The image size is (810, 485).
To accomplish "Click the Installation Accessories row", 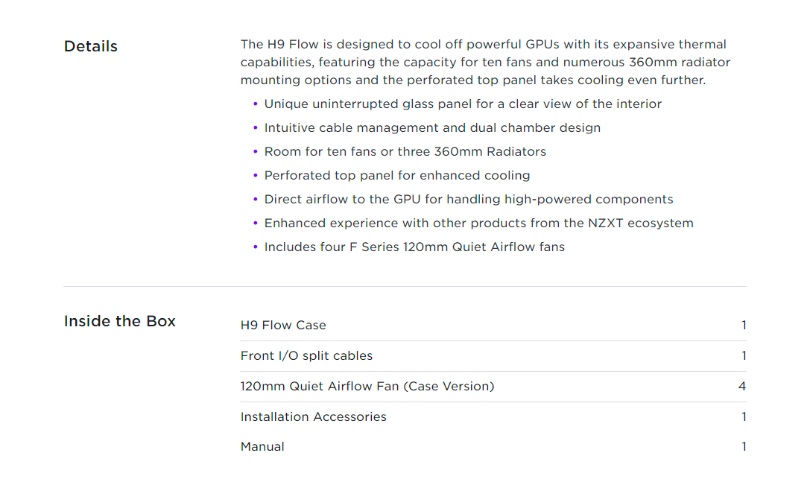I will pyautogui.click(x=493, y=416).
